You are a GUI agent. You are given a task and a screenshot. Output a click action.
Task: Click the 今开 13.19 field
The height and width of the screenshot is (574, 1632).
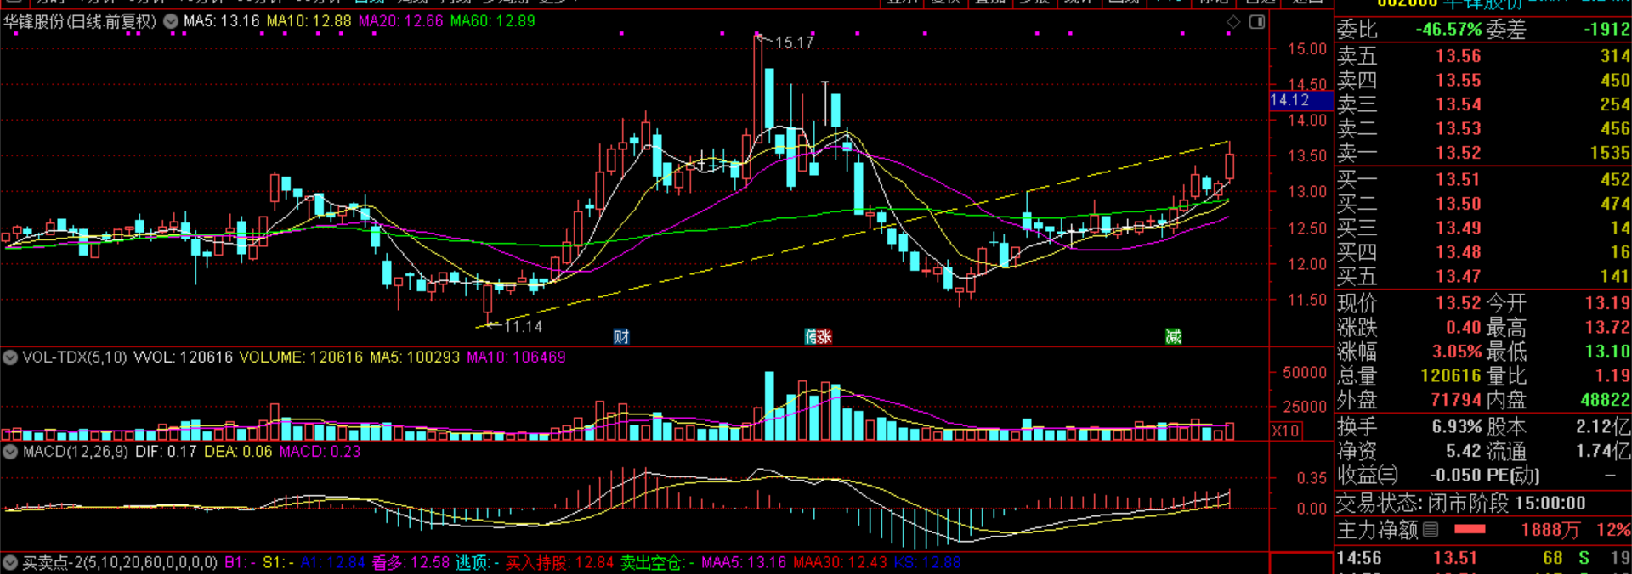(1558, 303)
